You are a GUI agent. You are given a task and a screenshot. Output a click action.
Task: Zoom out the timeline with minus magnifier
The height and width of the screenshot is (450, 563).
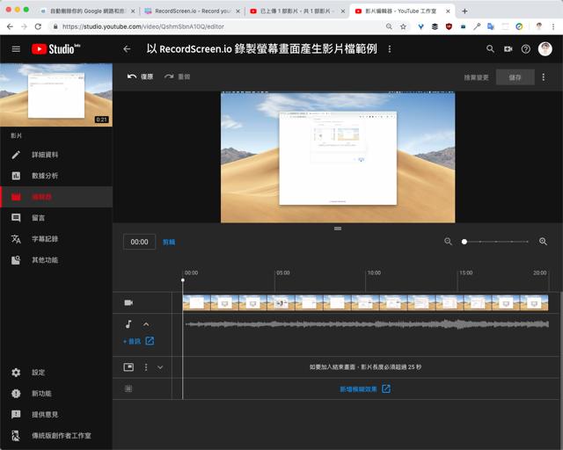[x=448, y=242]
